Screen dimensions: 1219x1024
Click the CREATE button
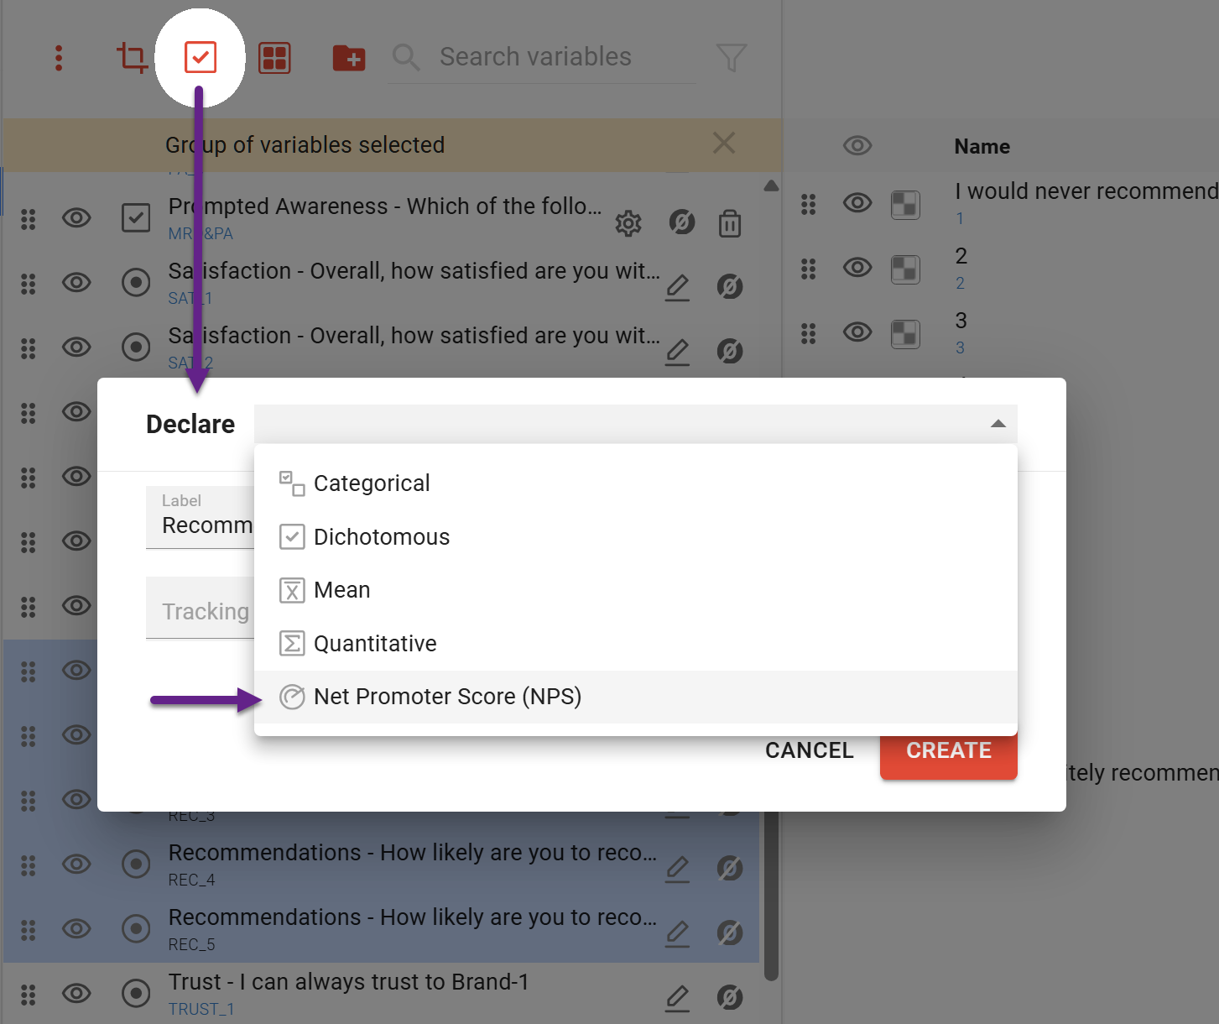click(948, 750)
